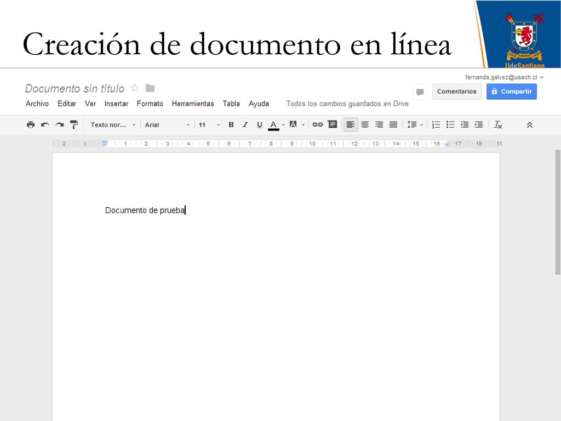The width and height of the screenshot is (561, 421).
Task: Toggle italic formatting
Action: coord(245,124)
